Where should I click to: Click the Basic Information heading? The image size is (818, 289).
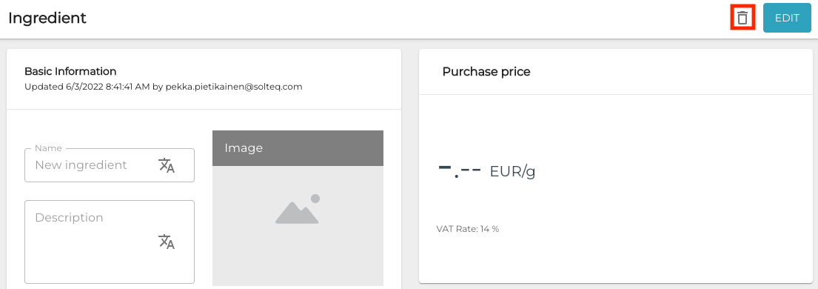pos(70,71)
